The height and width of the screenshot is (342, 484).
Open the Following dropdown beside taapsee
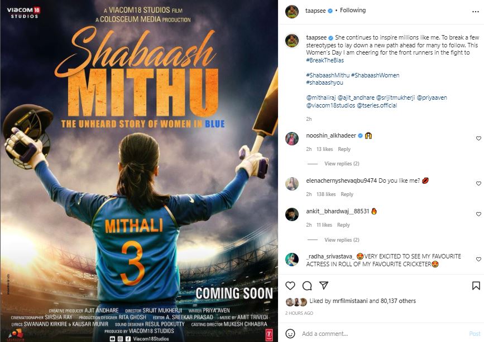(353, 10)
